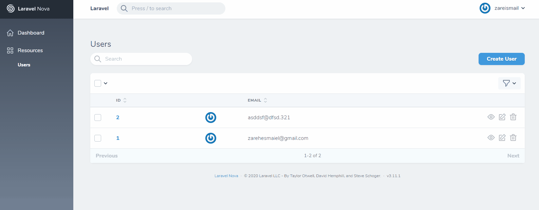Click email text zarehesmaiel@gmail.com
Screen dimensions: 539x210
click(x=278, y=138)
